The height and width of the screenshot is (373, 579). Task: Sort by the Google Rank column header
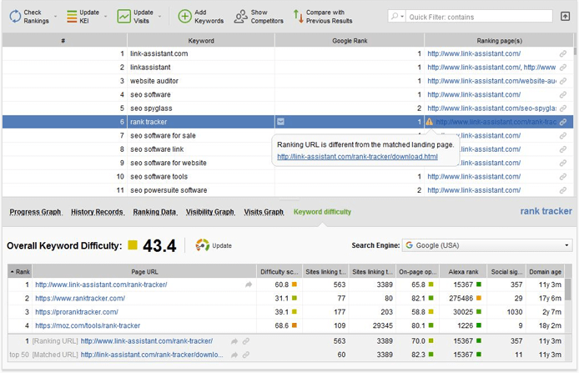pos(350,41)
